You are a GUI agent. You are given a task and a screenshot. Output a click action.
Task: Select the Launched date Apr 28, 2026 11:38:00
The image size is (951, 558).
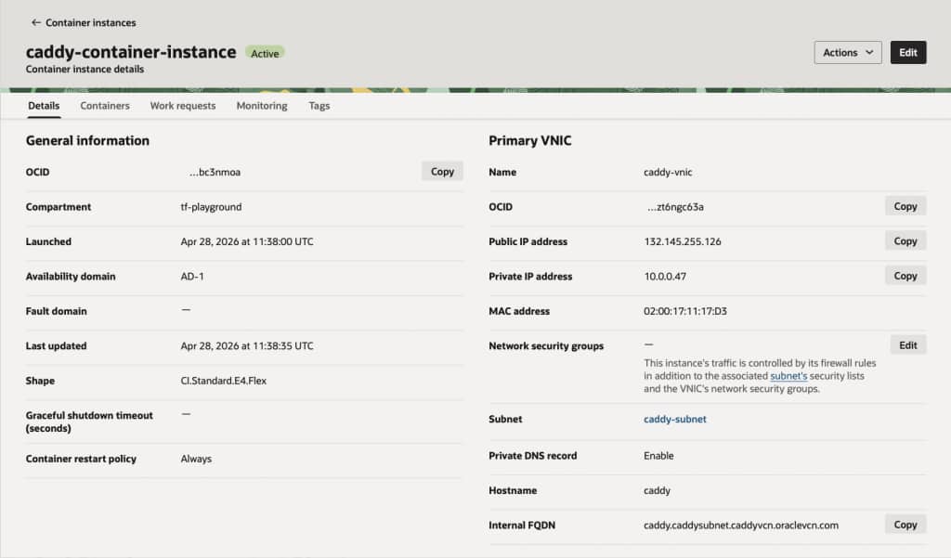(247, 241)
